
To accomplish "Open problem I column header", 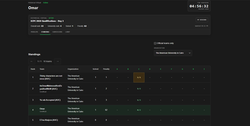I will [204, 69].
